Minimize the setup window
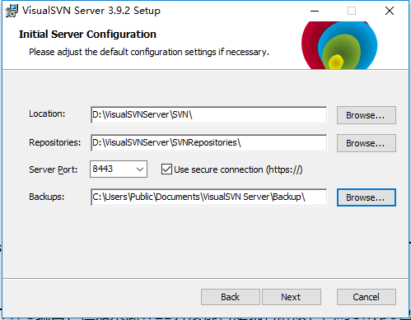 315,11
